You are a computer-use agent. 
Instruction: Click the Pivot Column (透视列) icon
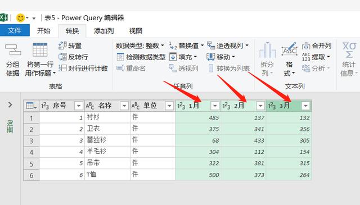(173, 68)
